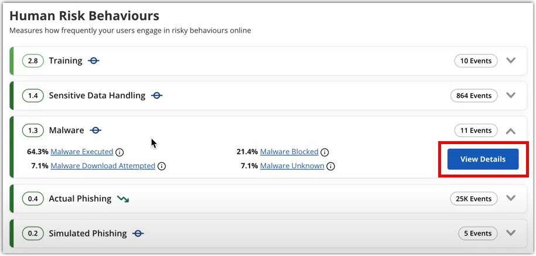Open the Malware Download Attempted link
This screenshot has width=536, height=256.
click(x=103, y=166)
